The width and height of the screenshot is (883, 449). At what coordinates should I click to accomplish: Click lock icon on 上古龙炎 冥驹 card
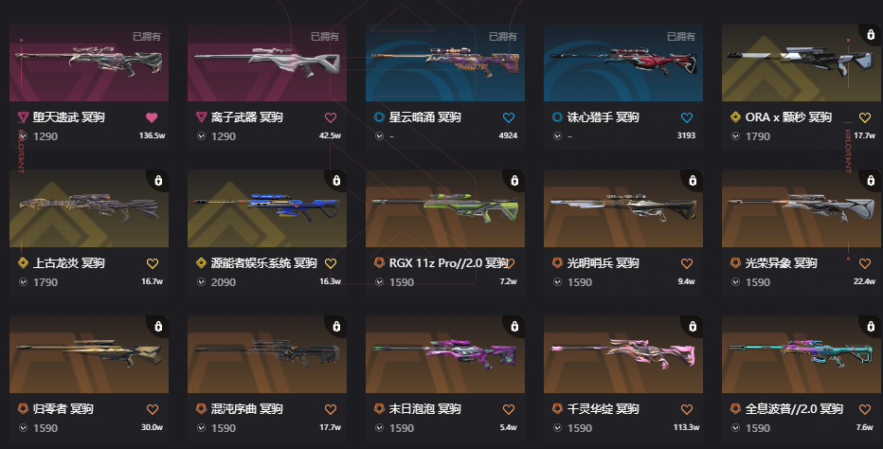pos(158,180)
